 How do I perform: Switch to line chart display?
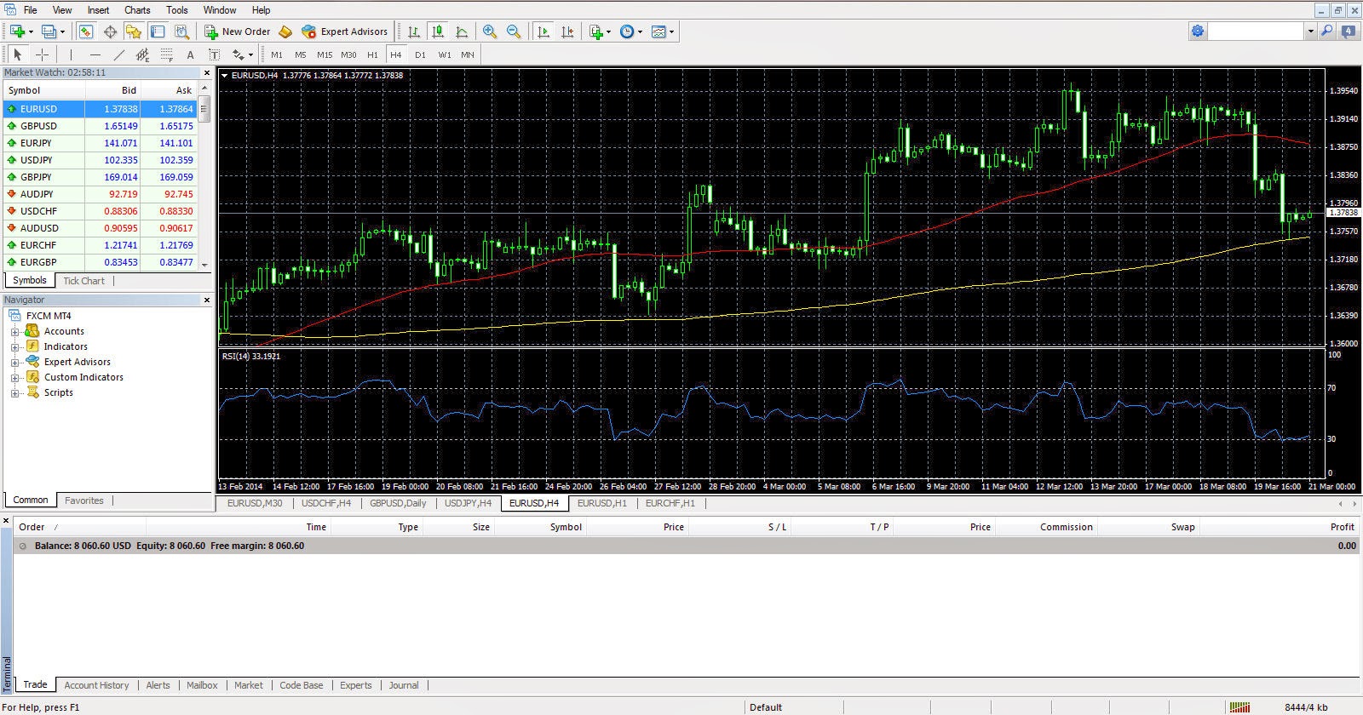click(x=462, y=31)
